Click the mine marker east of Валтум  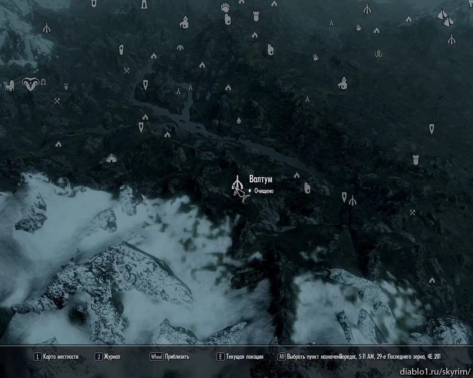click(x=412, y=212)
